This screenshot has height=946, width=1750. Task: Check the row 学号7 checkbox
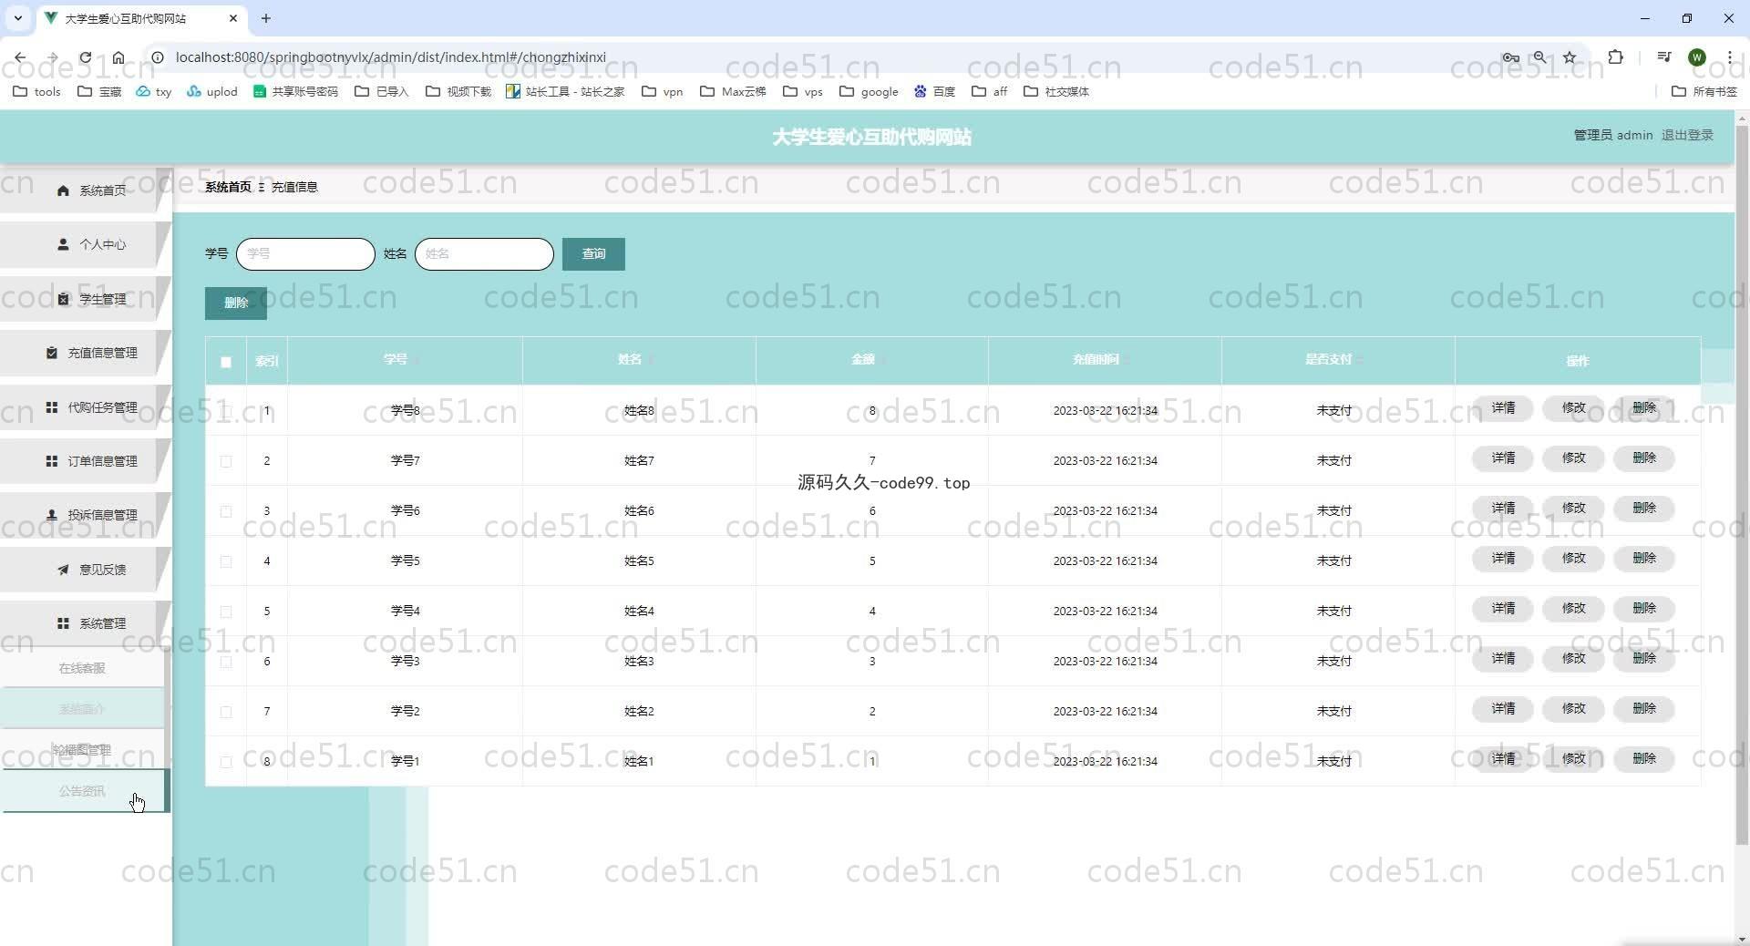pyautogui.click(x=226, y=461)
